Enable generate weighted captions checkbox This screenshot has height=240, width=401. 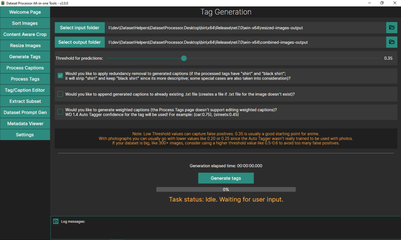[60, 112]
